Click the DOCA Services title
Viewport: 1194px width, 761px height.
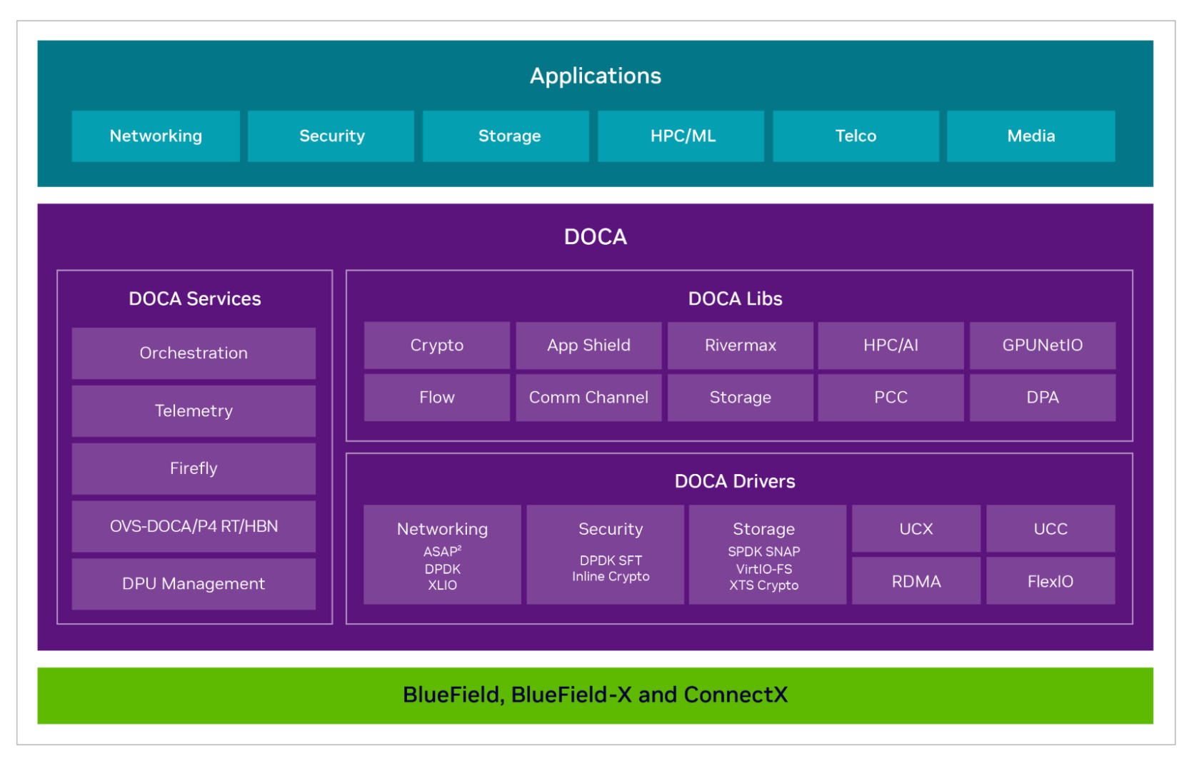click(194, 298)
